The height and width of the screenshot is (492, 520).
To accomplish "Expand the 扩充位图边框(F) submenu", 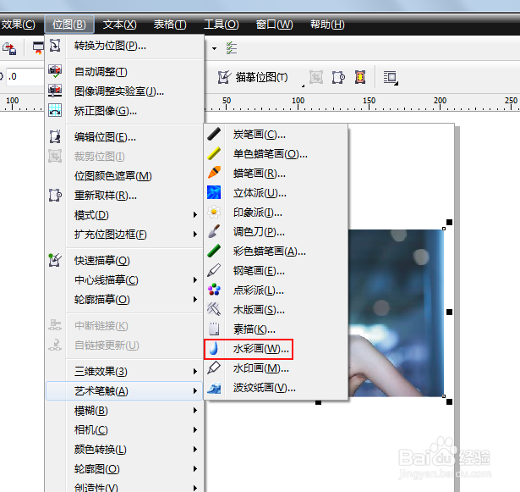I will click(x=195, y=235).
